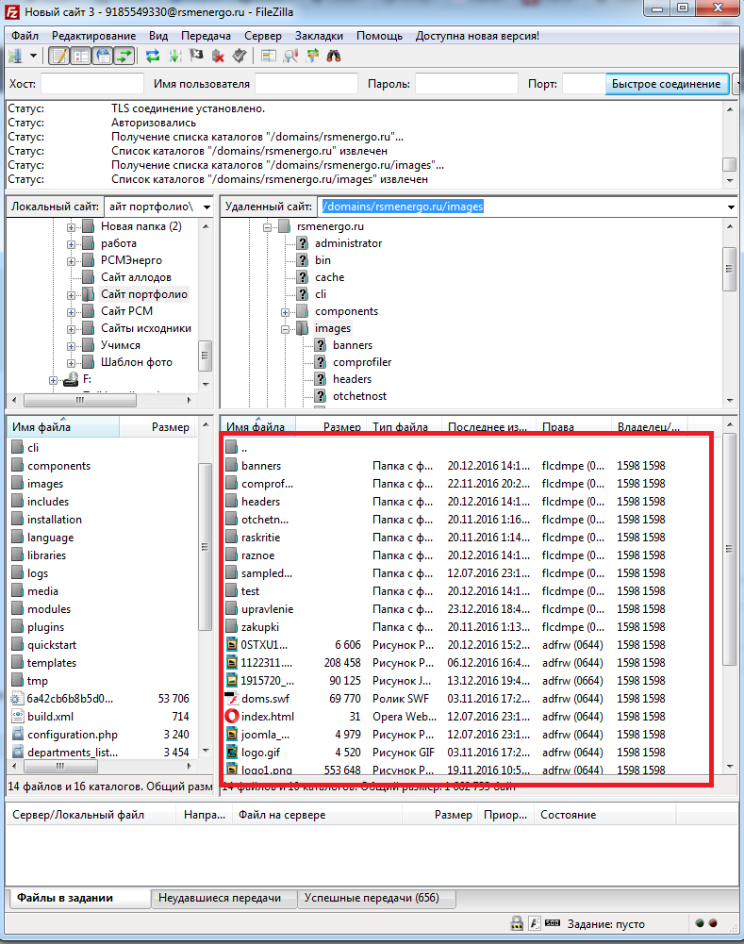Open the Site Manager icon
Screen dimensions: 744x944
click(16, 56)
